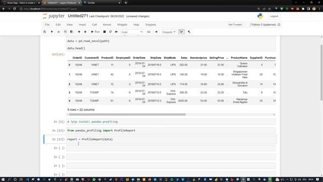
Task: Restart kernel and run all fast-forward icon
Action: (x=117, y=32)
